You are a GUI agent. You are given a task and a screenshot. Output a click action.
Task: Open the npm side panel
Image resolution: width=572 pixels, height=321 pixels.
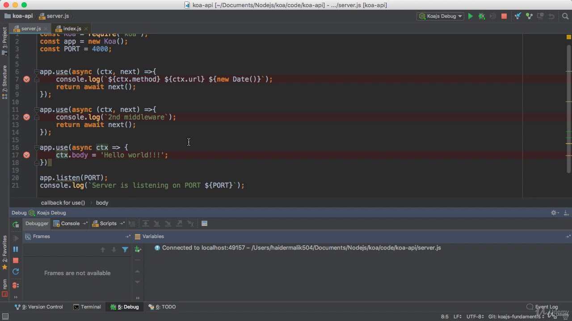[4, 288]
